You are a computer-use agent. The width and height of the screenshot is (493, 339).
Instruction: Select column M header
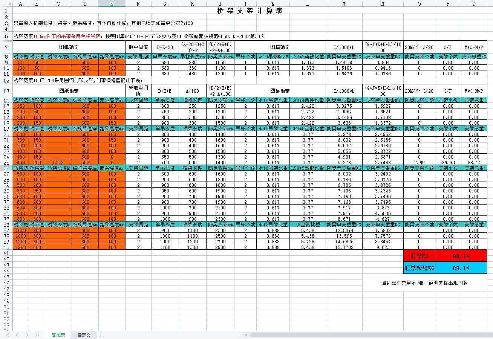pyautogui.click(x=344, y=3)
